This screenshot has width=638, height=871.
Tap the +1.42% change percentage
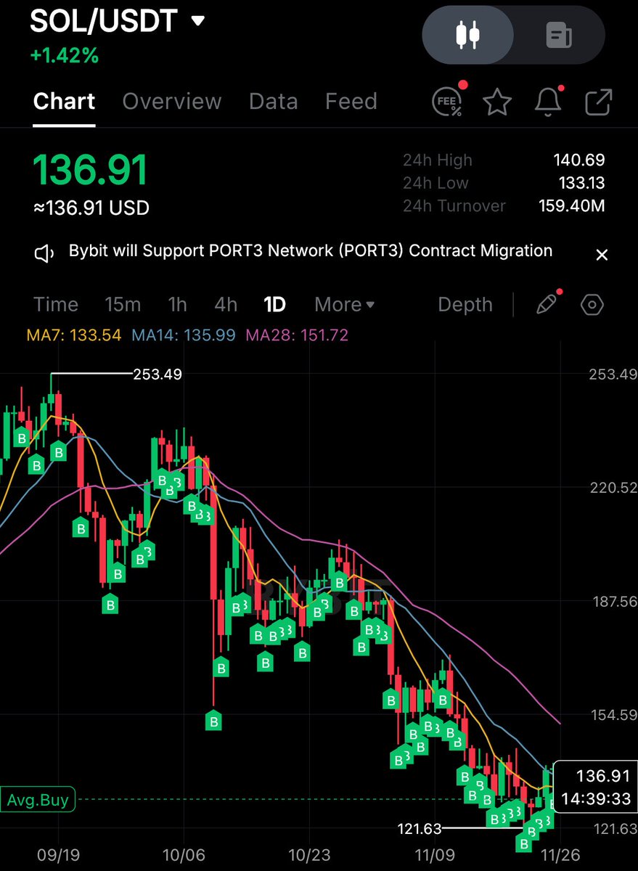pyautogui.click(x=65, y=55)
